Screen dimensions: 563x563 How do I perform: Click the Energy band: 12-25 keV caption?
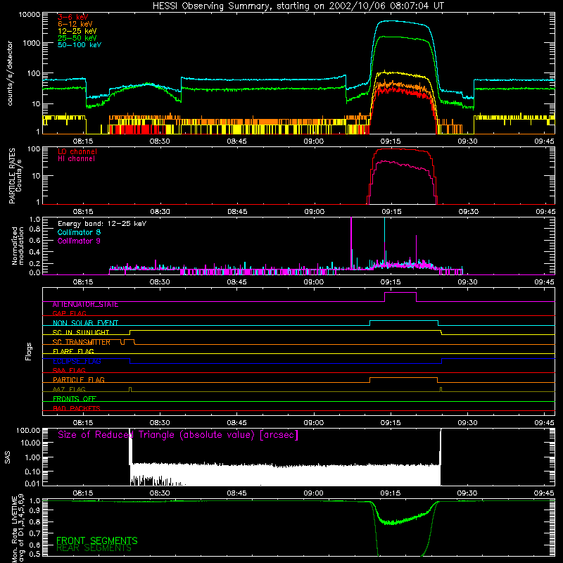102,224
